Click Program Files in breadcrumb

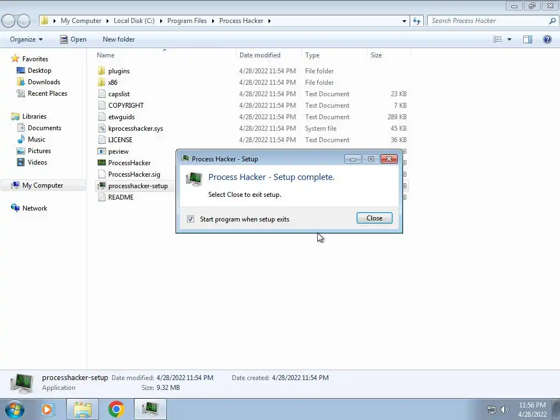tap(187, 21)
